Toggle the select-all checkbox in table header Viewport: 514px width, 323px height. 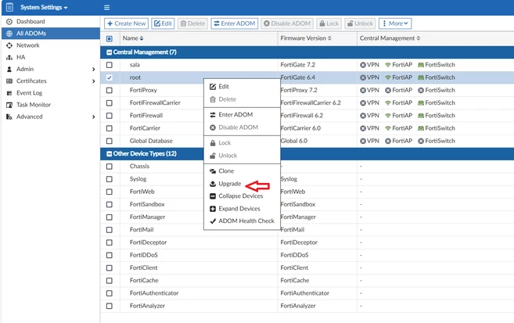pos(110,38)
